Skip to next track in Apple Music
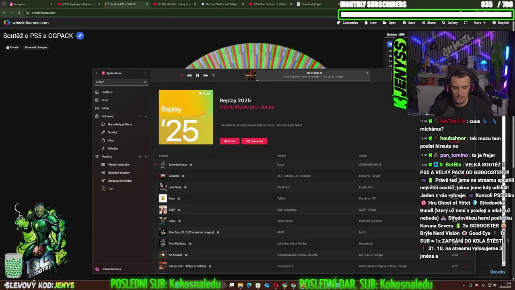This screenshot has width=515, height=290. [206, 75]
